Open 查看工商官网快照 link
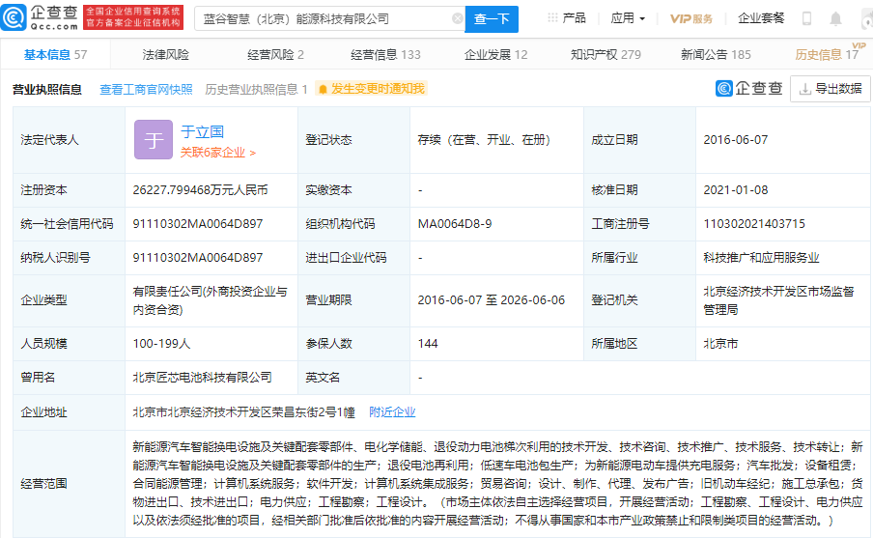Viewport: 873px width, 538px height. coord(146,89)
